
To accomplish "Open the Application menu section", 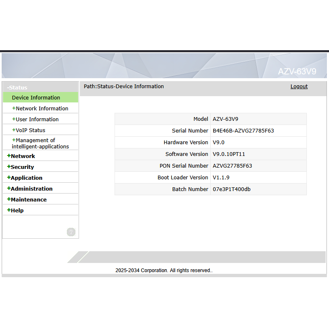I will pos(26,178).
